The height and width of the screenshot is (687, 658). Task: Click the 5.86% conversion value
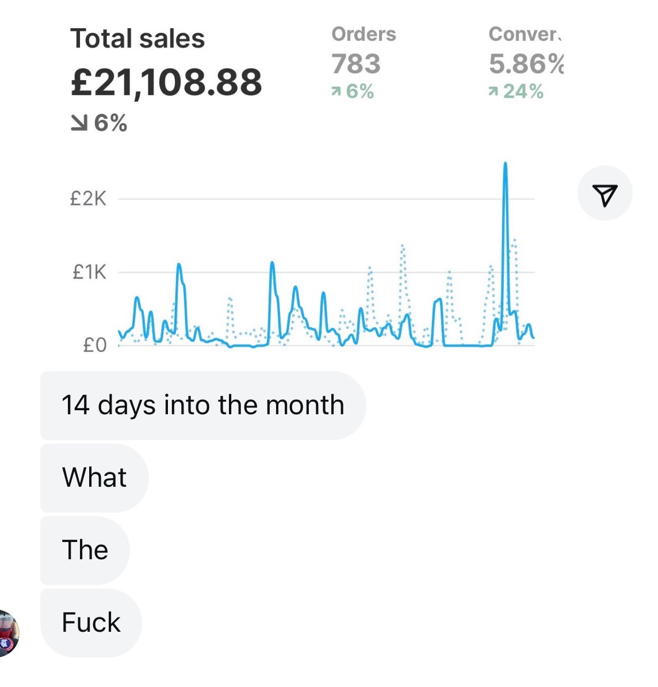pos(526,63)
